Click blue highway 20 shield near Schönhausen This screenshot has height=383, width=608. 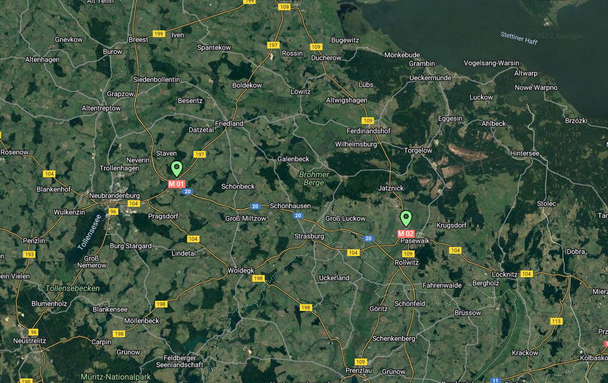(255, 206)
